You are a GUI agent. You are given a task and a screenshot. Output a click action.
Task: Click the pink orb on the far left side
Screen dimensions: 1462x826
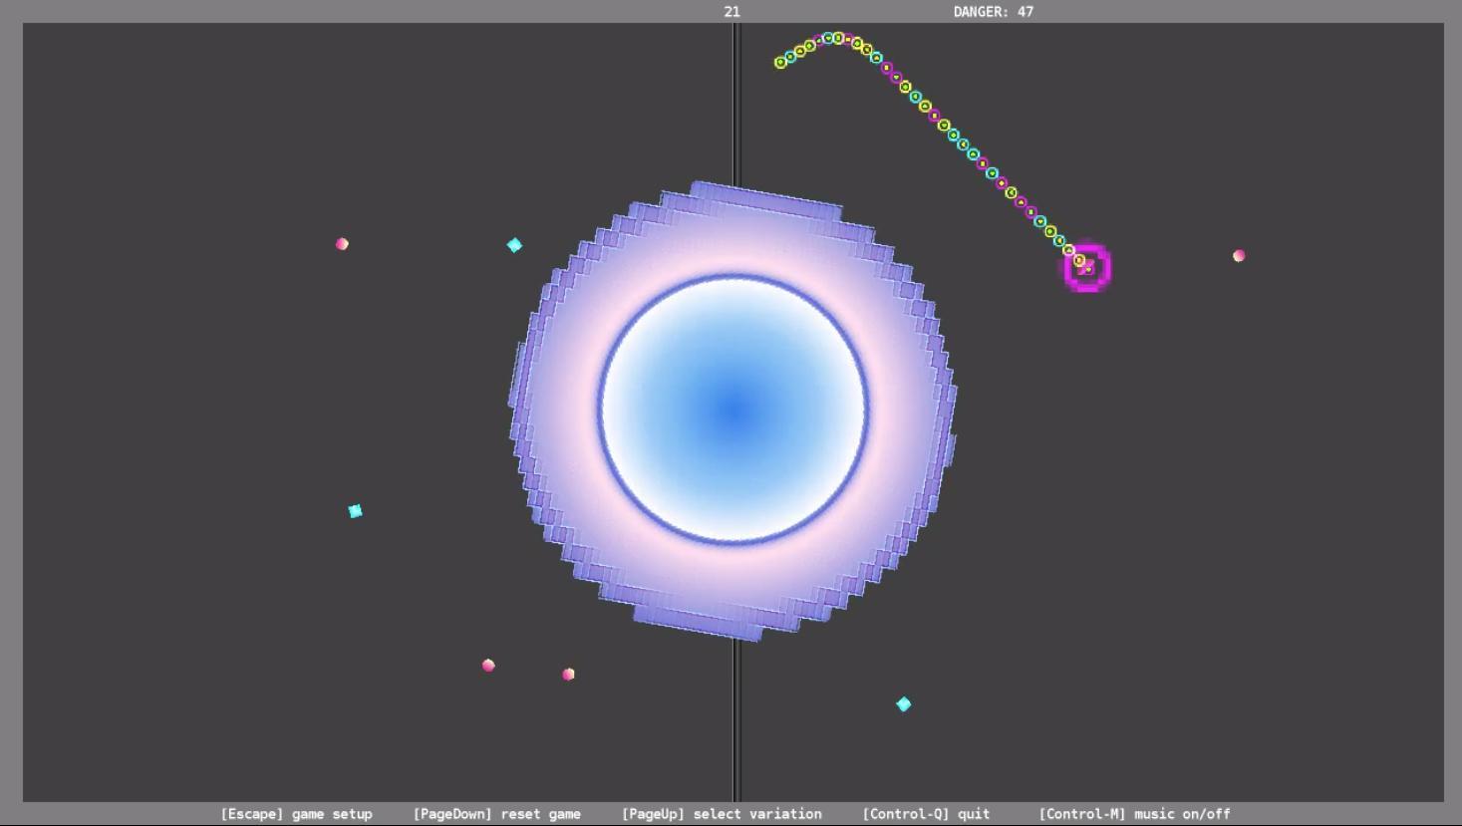343,243
